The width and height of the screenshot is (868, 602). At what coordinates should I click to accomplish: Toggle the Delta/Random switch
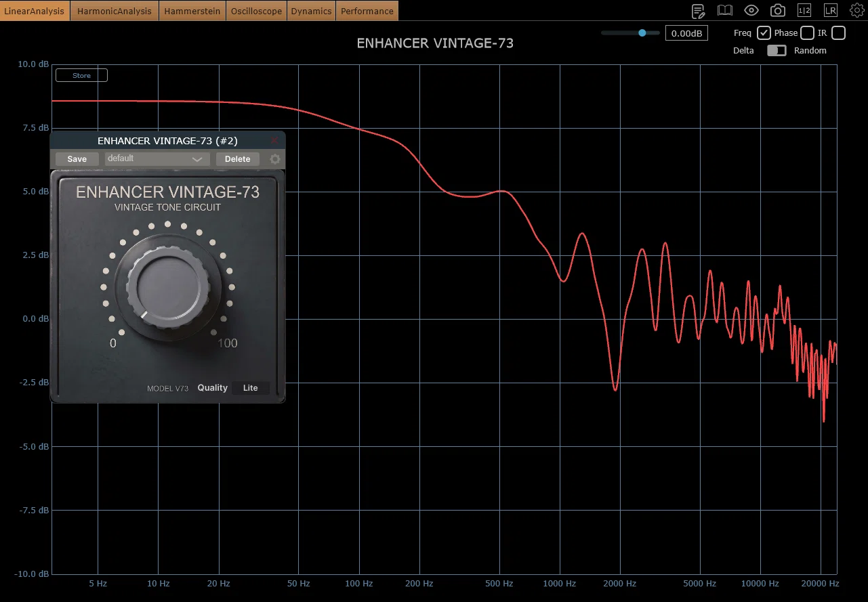(x=777, y=51)
